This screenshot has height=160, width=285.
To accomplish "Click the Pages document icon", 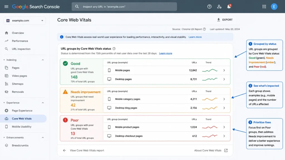I will point(7,68).
